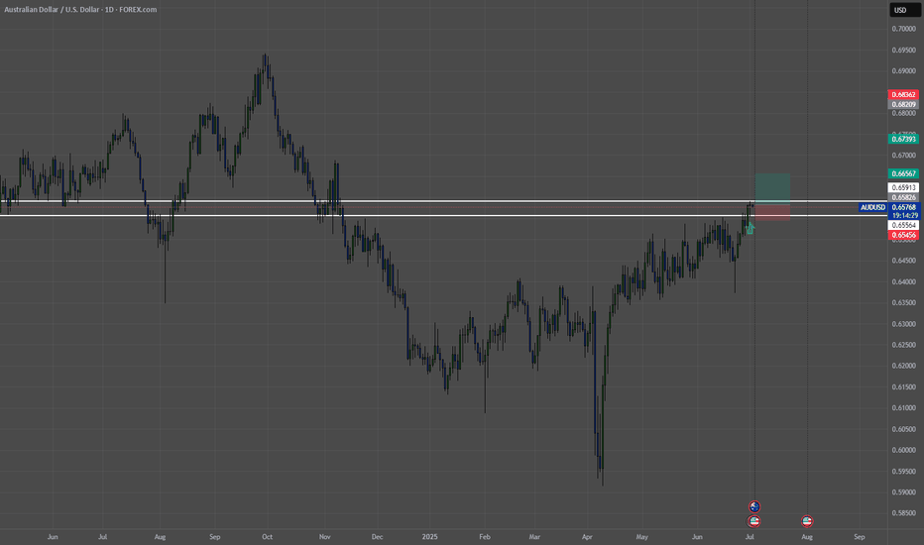924x545 pixels.
Task: Click the Dec label on time axis
Action: (x=377, y=537)
